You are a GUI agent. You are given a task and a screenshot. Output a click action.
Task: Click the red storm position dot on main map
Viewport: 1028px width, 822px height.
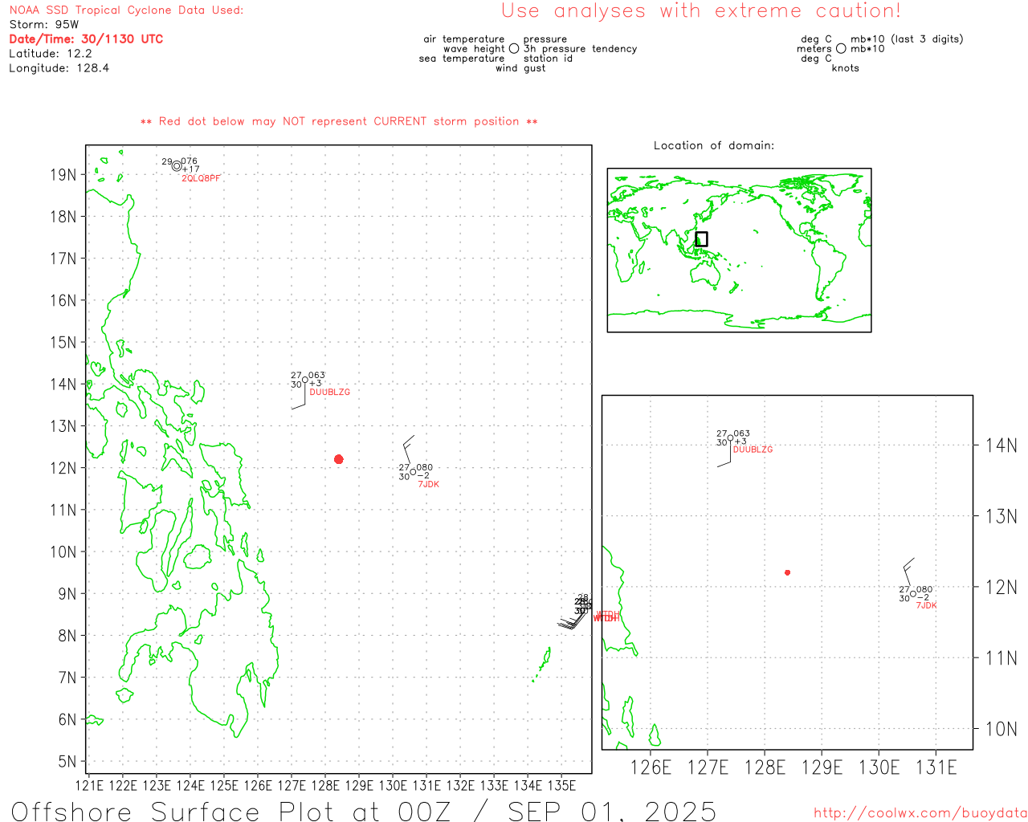[339, 459]
